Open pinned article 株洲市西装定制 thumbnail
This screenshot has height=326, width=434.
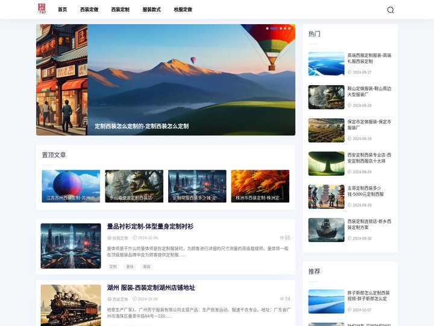coord(260,186)
